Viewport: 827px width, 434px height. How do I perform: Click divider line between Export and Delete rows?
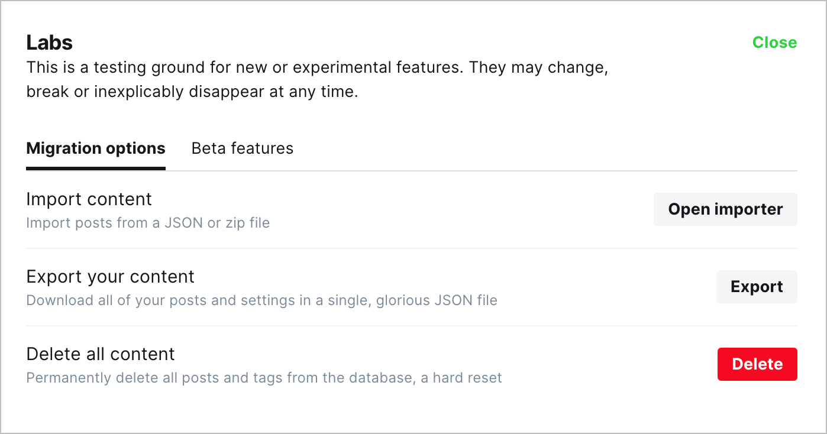pos(412,326)
